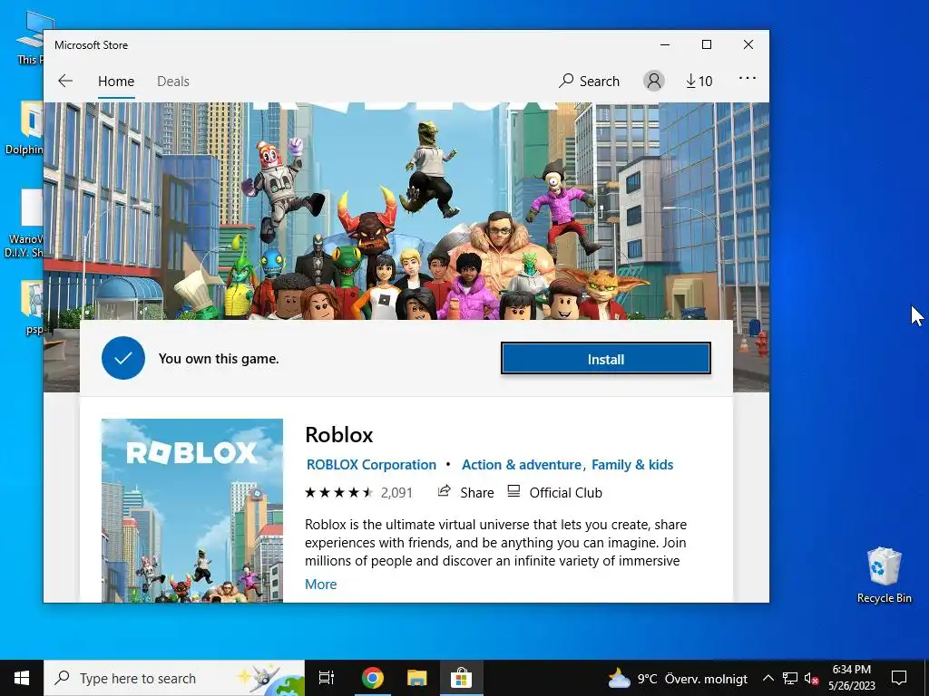This screenshot has width=929, height=696.
Task: Show hidden system tray icons
Action: coord(768,678)
